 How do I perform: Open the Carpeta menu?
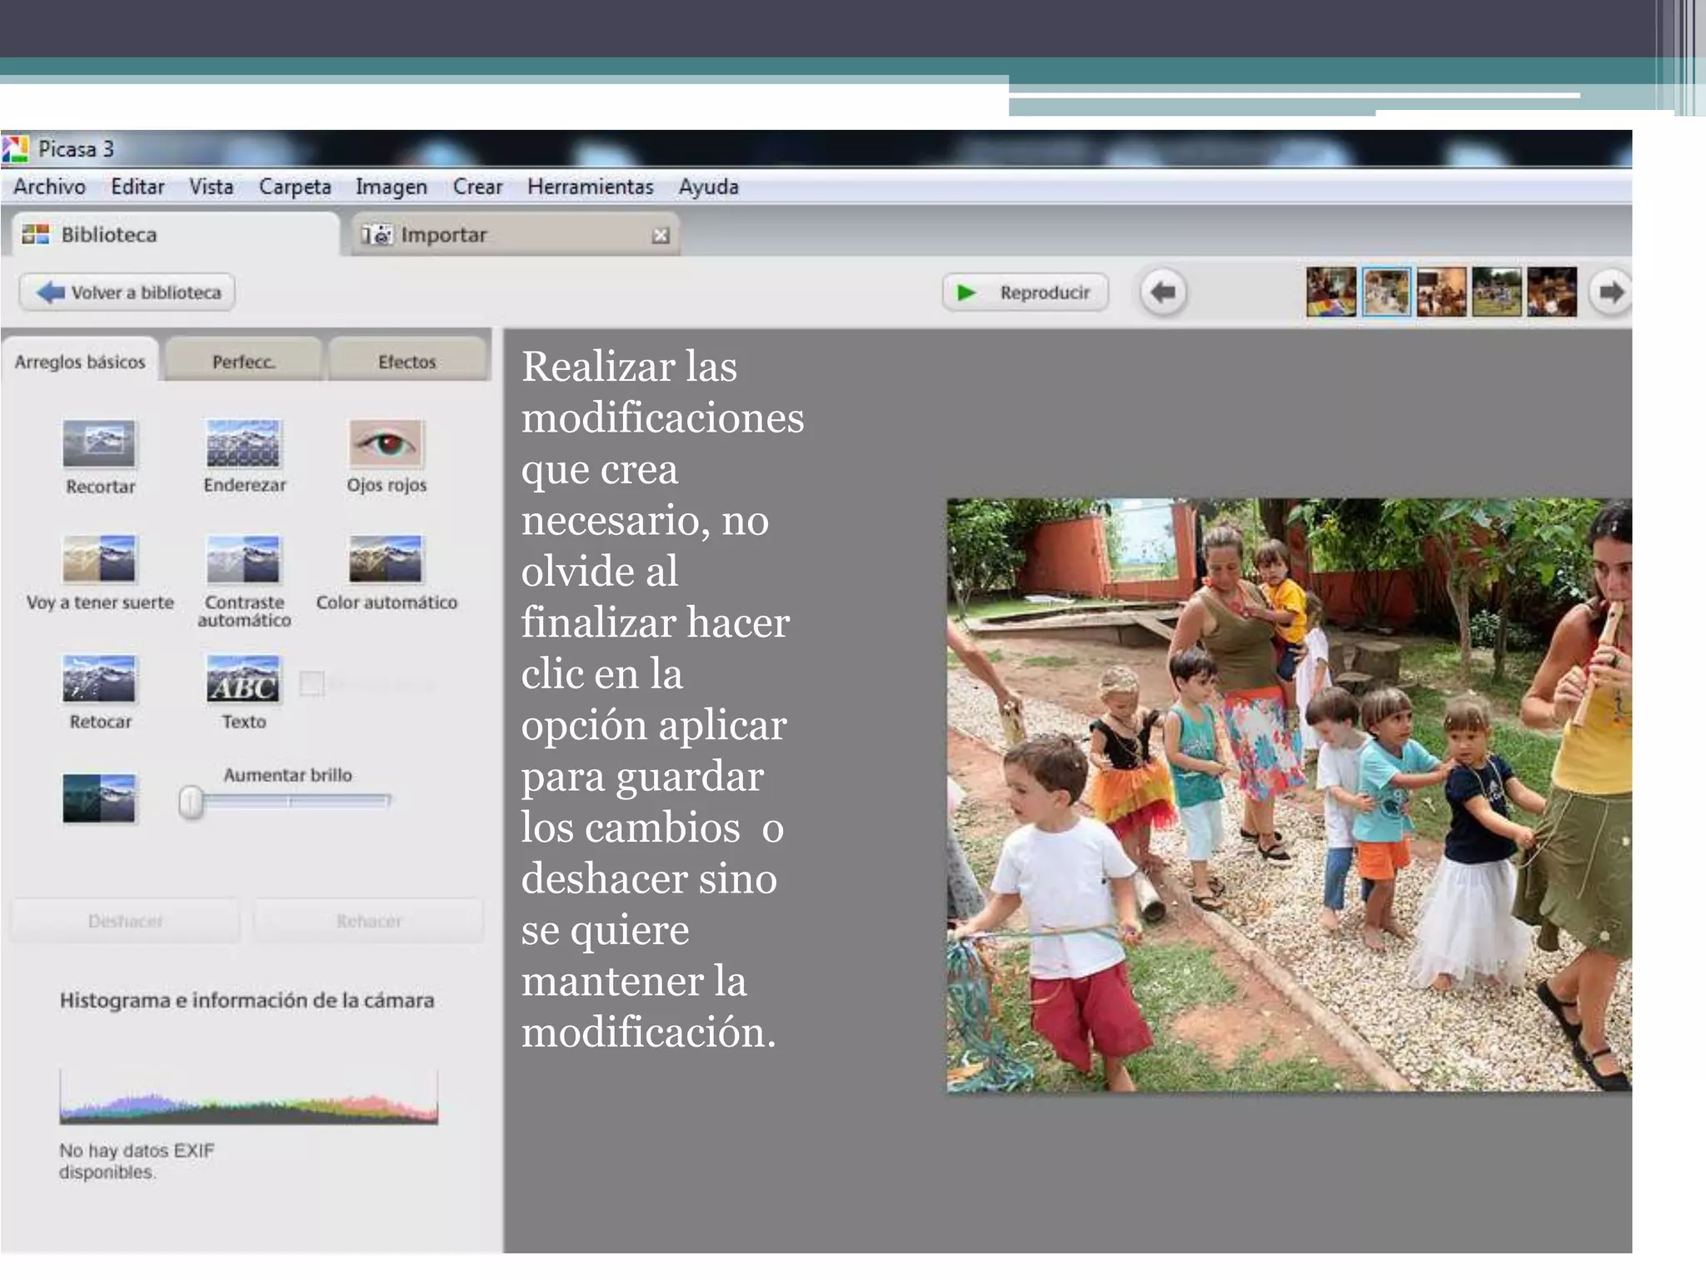tap(295, 187)
